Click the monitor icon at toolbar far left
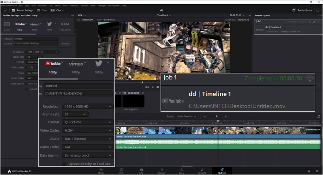Screen dimensions: 323x175 (x=5, y=10)
